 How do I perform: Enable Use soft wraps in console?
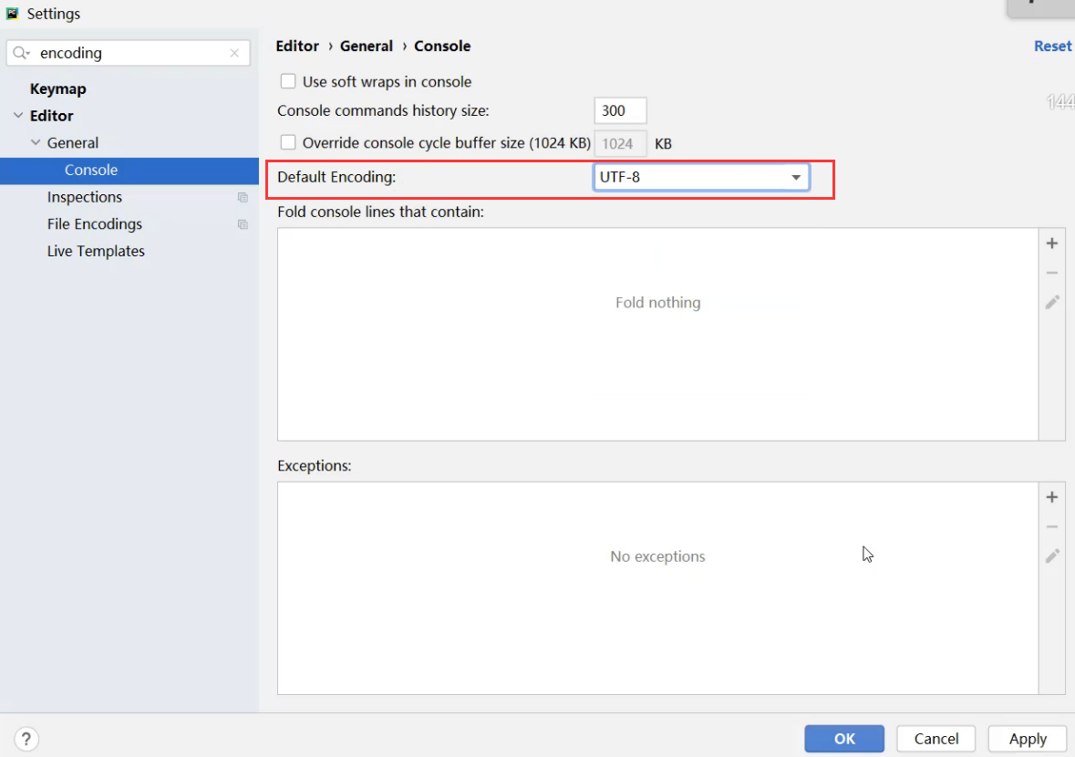(288, 82)
